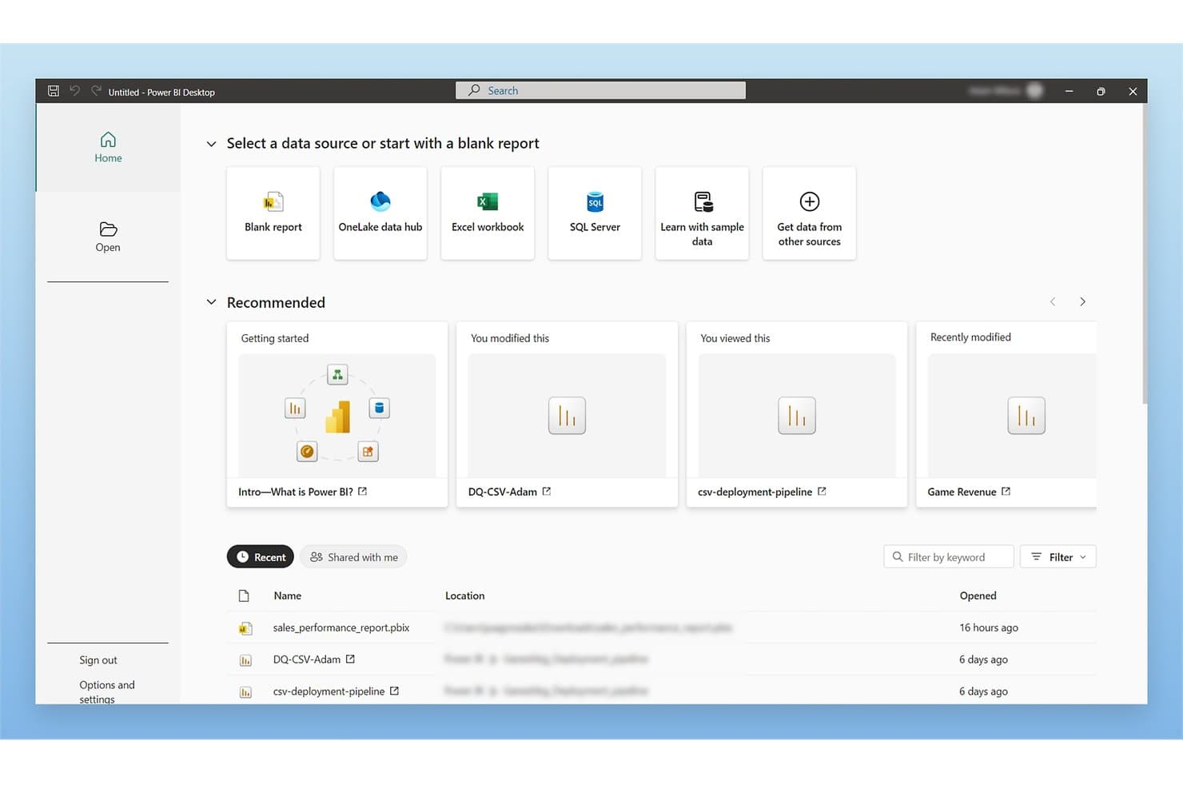
Task: Open Intro—What is Power BI? card
Action: coord(337,414)
